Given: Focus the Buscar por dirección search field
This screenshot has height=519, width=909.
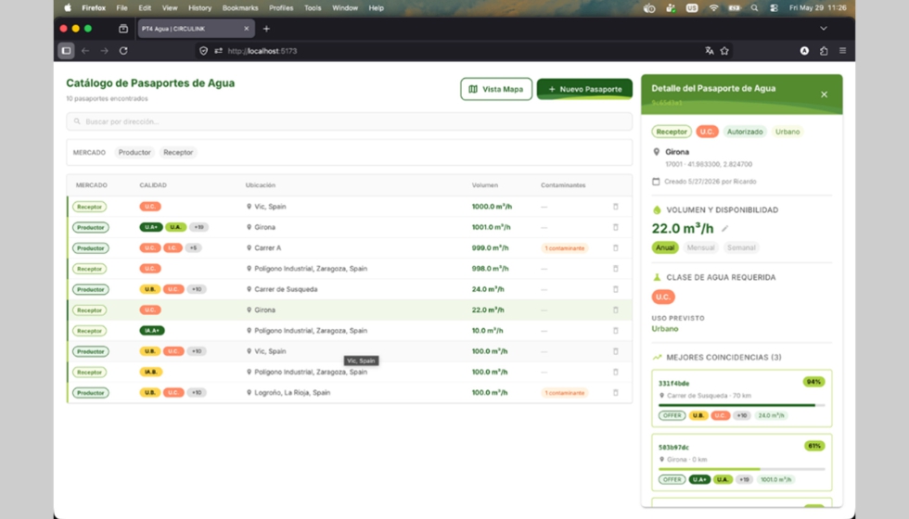Looking at the screenshot, I should tap(349, 121).
